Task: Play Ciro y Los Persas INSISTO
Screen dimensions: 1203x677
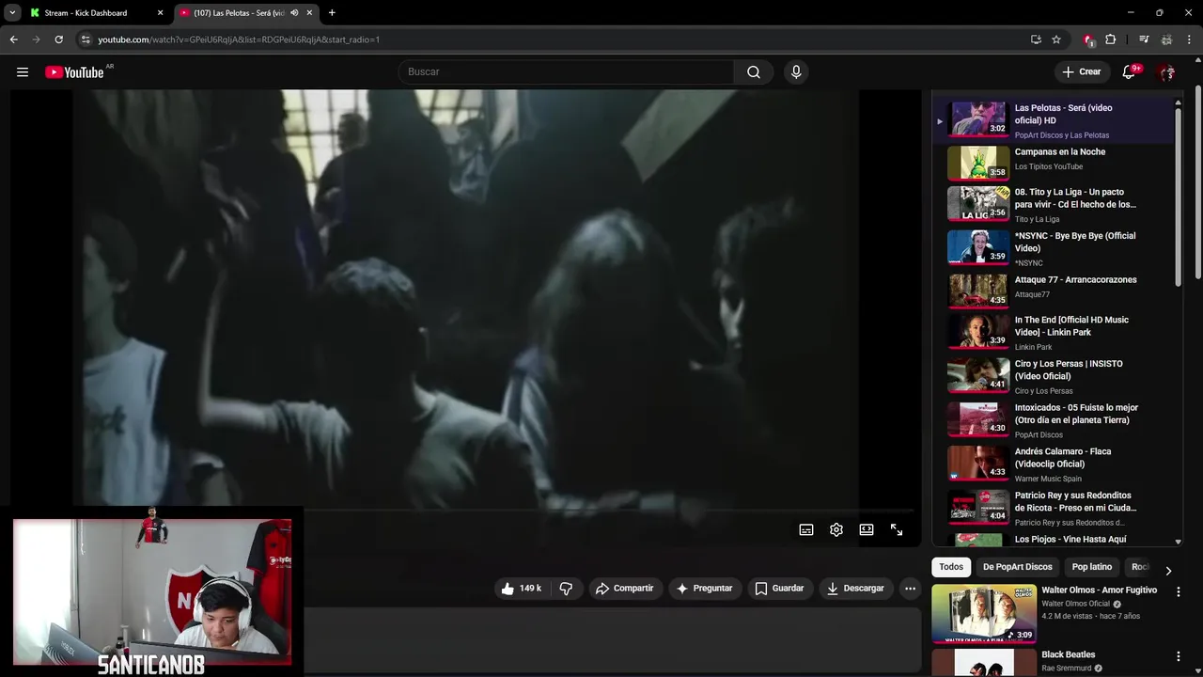Action: pyautogui.click(x=1054, y=377)
